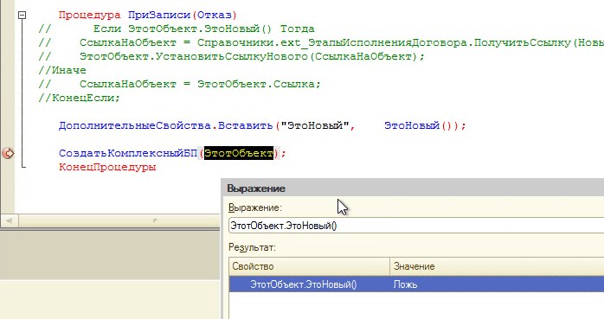604x319 pixels.
Task: Click the commented Если ЭтотОбъект.ЭтоНовый() Тогда line
Action: pyautogui.click(x=177, y=29)
